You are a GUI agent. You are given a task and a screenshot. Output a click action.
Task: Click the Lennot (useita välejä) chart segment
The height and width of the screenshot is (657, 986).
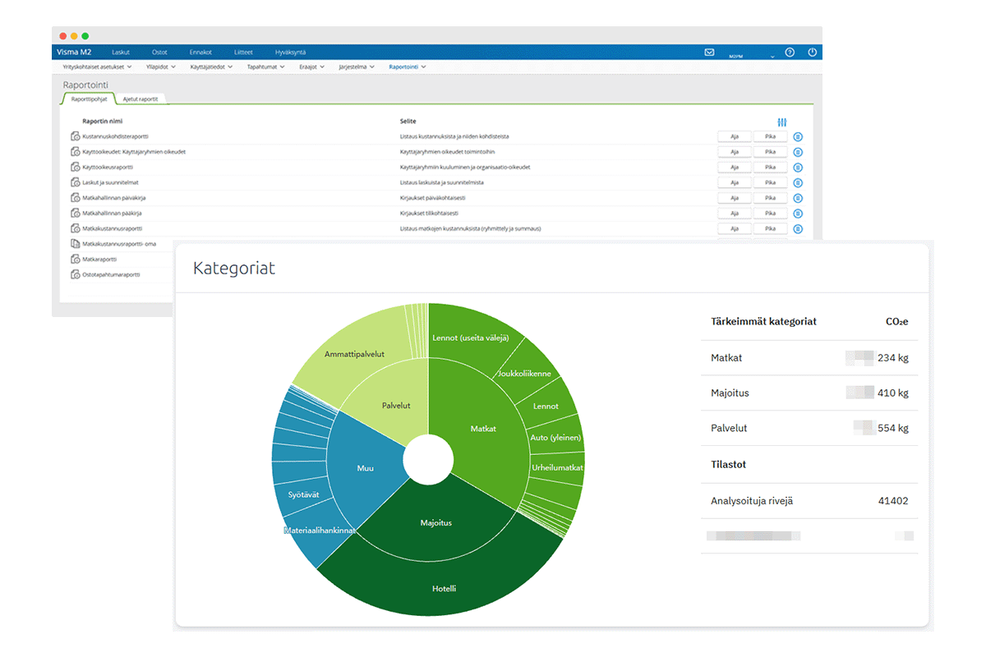470,338
